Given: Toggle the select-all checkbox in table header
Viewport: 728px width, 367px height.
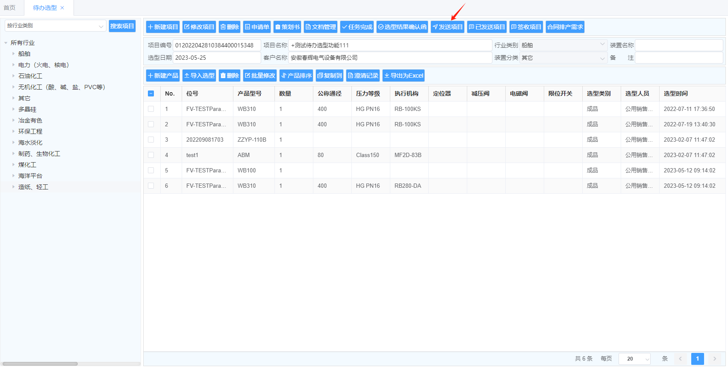Looking at the screenshot, I should pos(151,93).
